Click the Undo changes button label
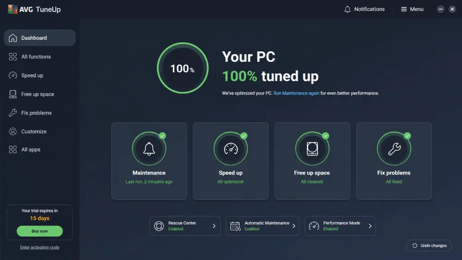The image size is (462, 260). [x=433, y=246]
